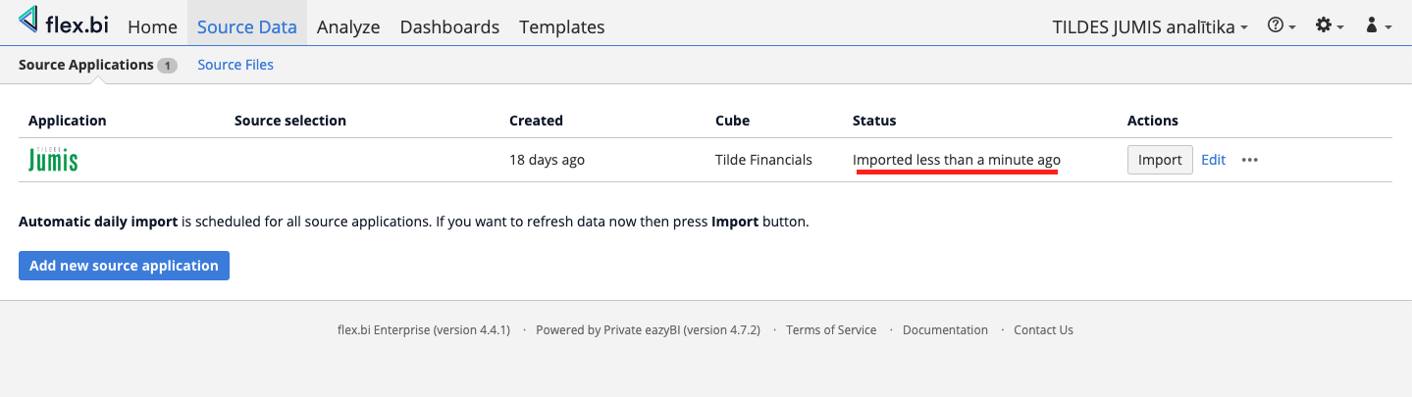
Task: Open the Analyze section
Action: [x=348, y=26]
